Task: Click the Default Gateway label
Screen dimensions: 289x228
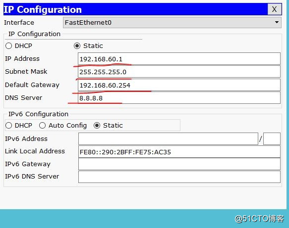Action: tap(32, 85)
